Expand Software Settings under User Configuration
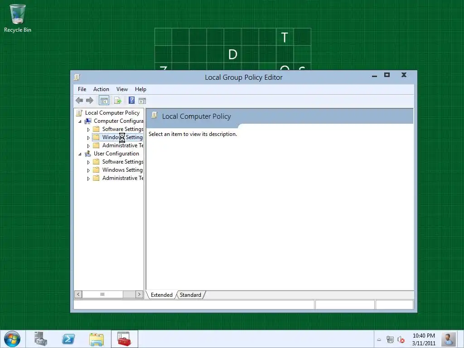 pos(88,162)
